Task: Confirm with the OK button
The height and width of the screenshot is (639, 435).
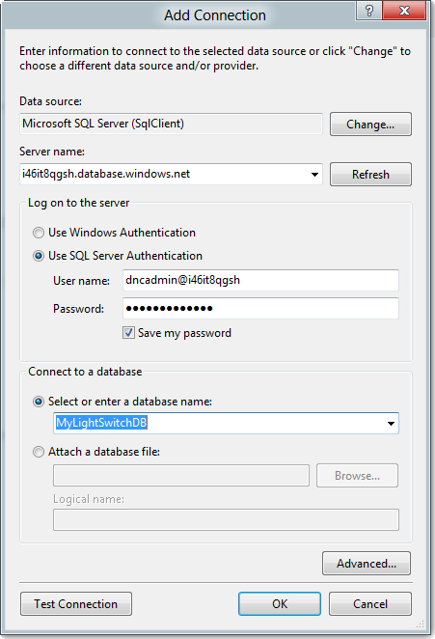Action: 280,604
